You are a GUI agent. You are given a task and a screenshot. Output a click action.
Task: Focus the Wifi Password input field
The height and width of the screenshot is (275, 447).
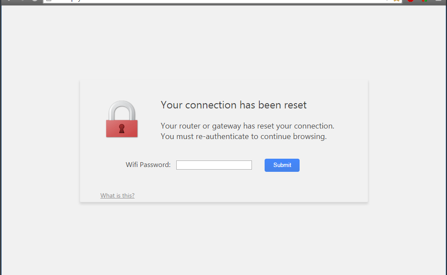(214, 165)
